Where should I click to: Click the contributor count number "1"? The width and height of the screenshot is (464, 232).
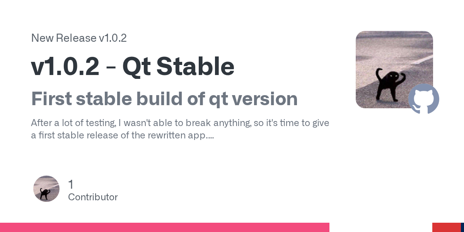point(71,184)
